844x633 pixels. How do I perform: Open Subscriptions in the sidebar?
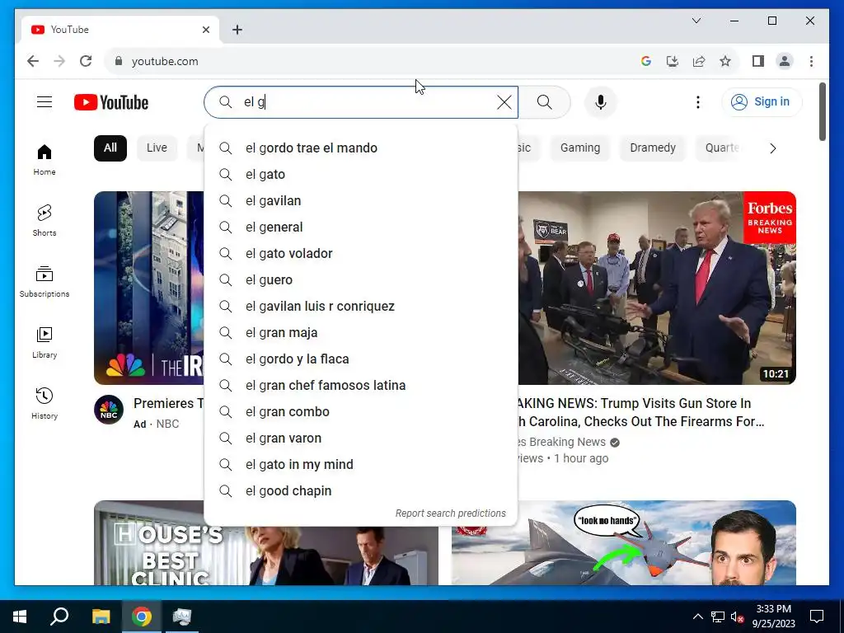click(x=45, y=282)
